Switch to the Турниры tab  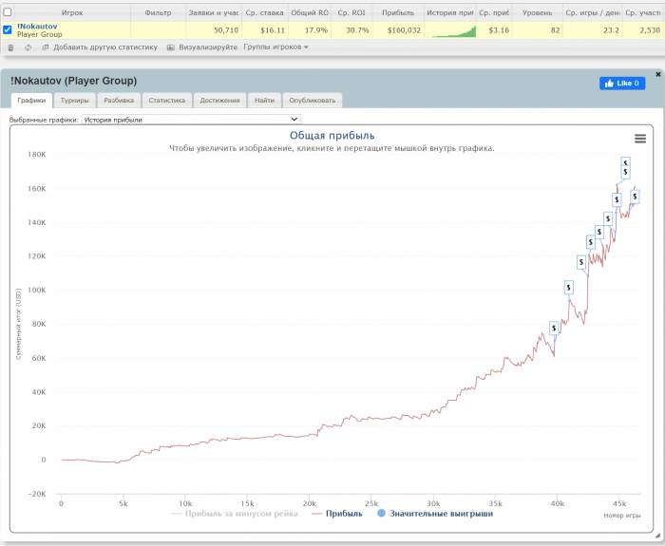coord(74,100)
